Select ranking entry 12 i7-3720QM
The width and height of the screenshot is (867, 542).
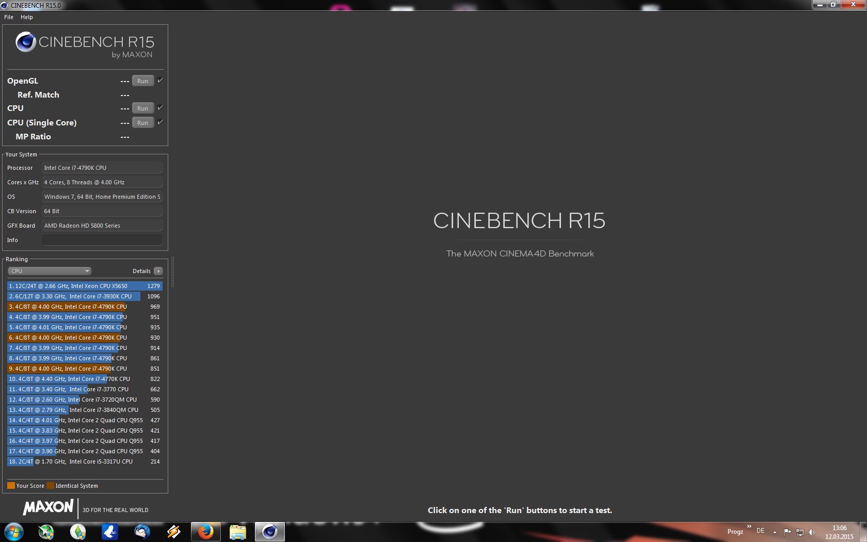85,400
